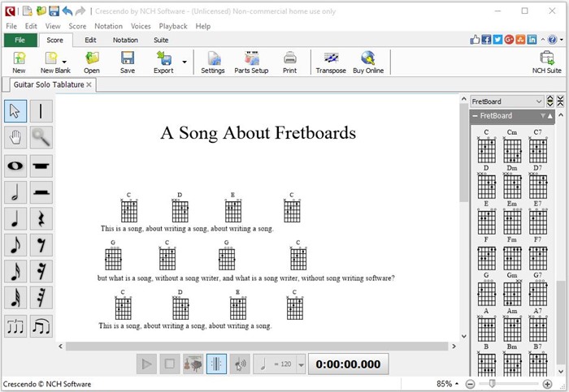Toggle the metronome button in playback bar
Image resolution: width=569 pixels, height=392 pixels.
[x=216, y=364]
